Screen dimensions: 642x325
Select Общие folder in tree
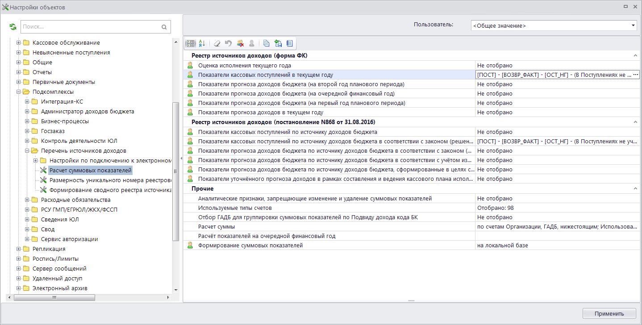42,62
